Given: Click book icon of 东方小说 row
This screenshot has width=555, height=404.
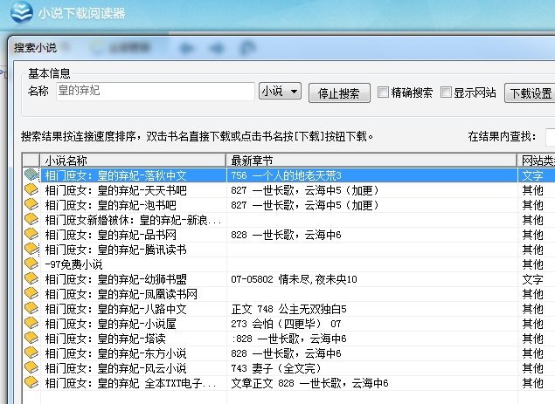Looking at the screenshot, I should [31, 353].
